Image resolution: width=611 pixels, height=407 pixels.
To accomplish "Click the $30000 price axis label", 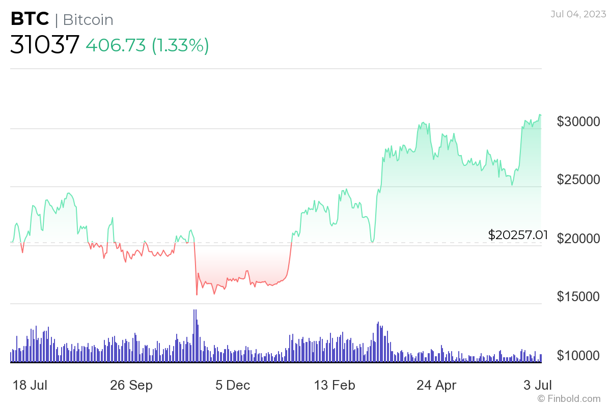I will pyautogui.click(x=579, y=122).
